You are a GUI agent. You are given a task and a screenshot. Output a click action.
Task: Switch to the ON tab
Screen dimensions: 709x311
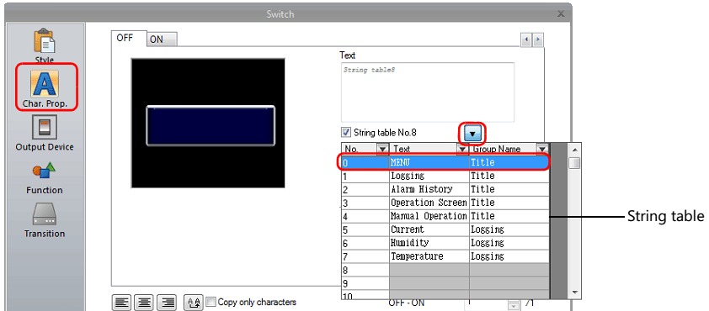[x=162, y=40]
